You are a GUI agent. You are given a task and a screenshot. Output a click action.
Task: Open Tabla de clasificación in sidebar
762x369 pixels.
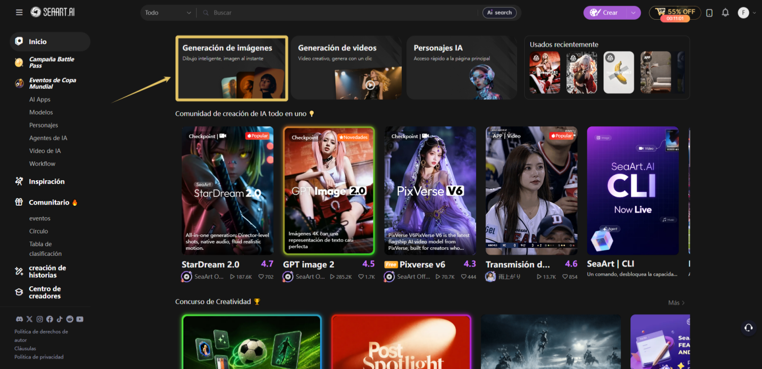tap(45, 249)
